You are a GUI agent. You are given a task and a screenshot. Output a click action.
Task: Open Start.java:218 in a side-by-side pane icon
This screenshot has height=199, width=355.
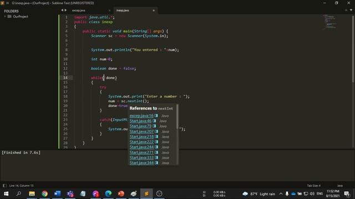coord(156,137)
